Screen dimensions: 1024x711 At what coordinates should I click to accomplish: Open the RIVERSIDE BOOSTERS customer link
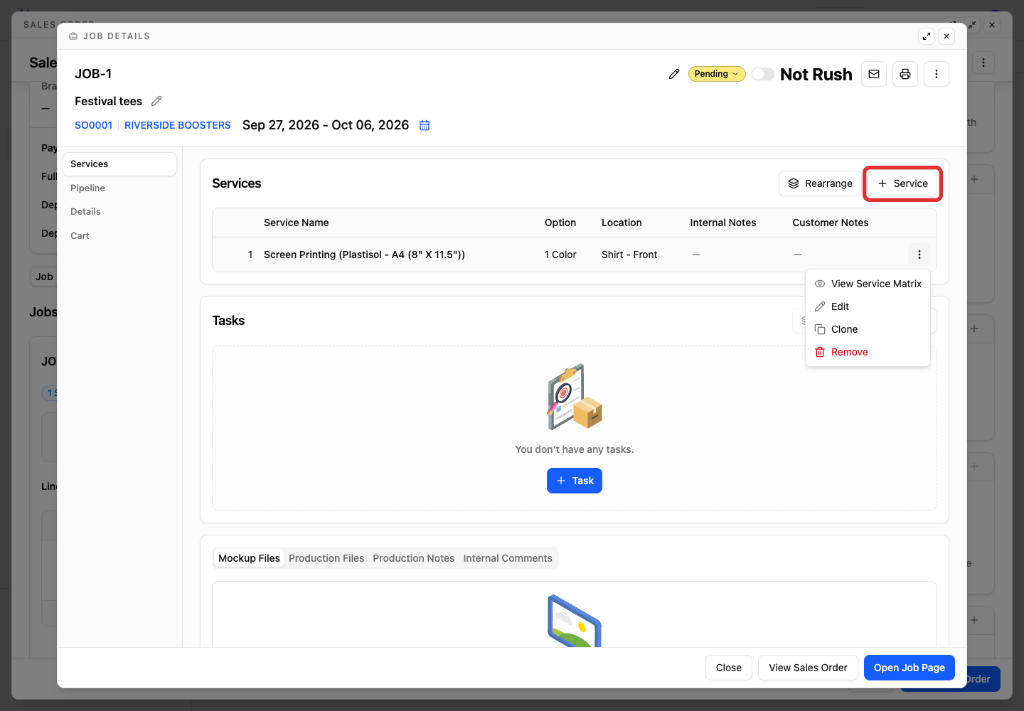(178, 125)
